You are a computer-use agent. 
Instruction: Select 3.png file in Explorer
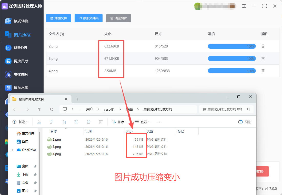point(54,147)
